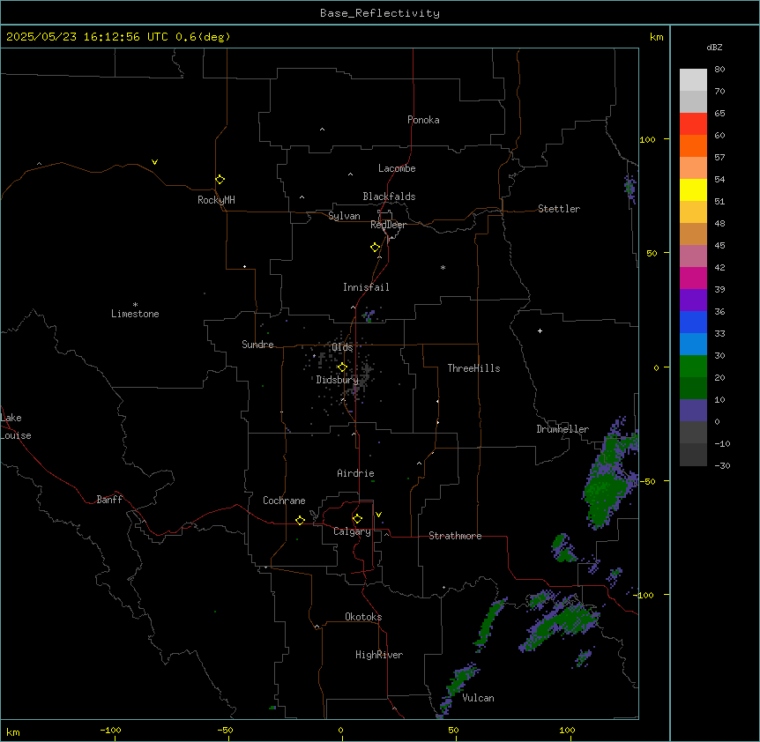
Task: Click the light gray 70-80 dBZ swatch
Action: [693, 79]
